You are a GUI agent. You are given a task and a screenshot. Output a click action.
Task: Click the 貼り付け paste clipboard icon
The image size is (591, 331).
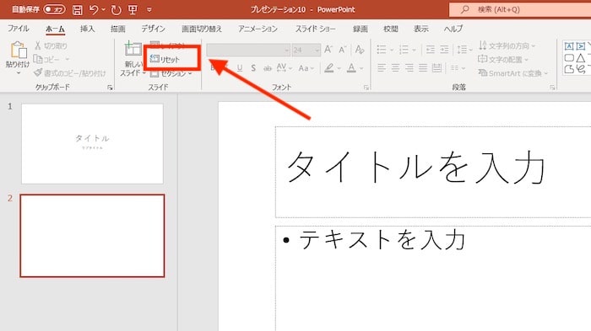point(18,50)
